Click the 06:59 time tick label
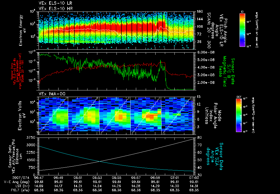This screenshot has height=194, width=280. pos(155,178)
